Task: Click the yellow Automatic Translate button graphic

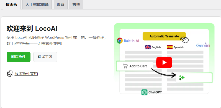Action: click(164, 36)
